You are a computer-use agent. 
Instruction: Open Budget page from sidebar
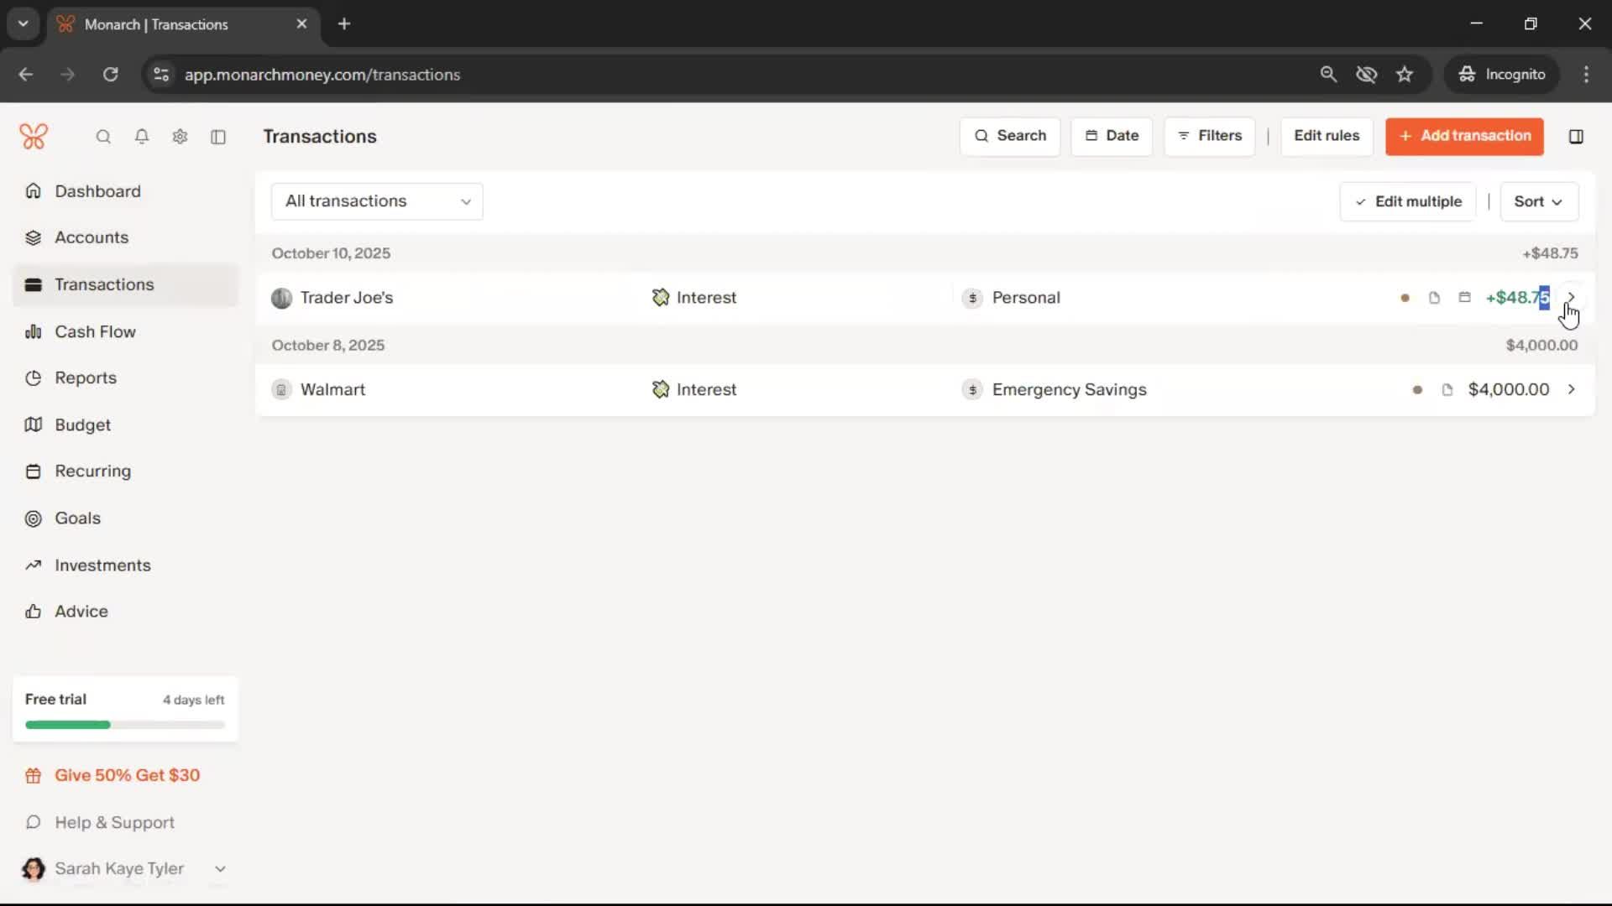click(x=82, y=424)
